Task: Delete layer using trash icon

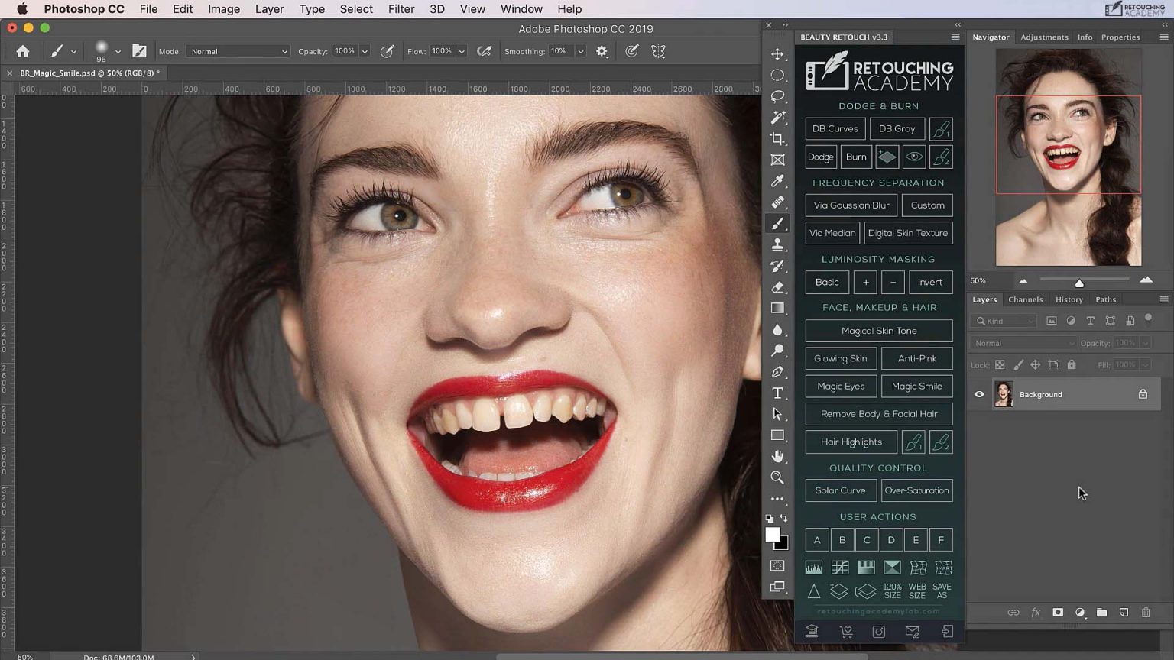Action: click(x=1146, y=612)
